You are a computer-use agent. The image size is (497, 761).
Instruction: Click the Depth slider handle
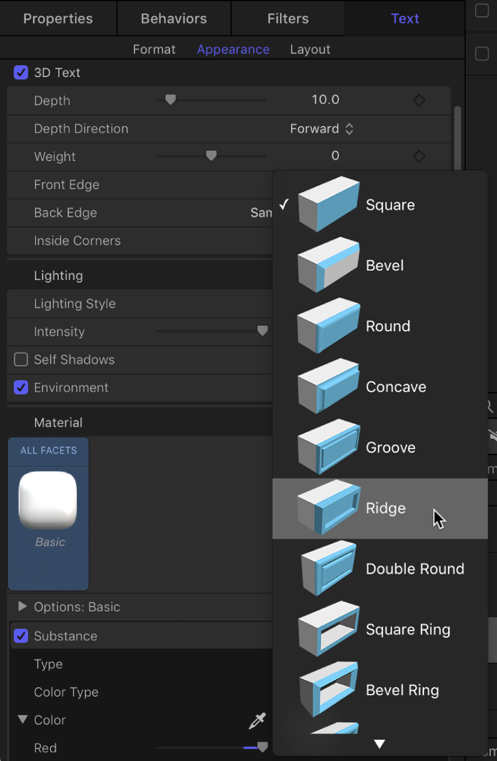(x=170, y=100)
